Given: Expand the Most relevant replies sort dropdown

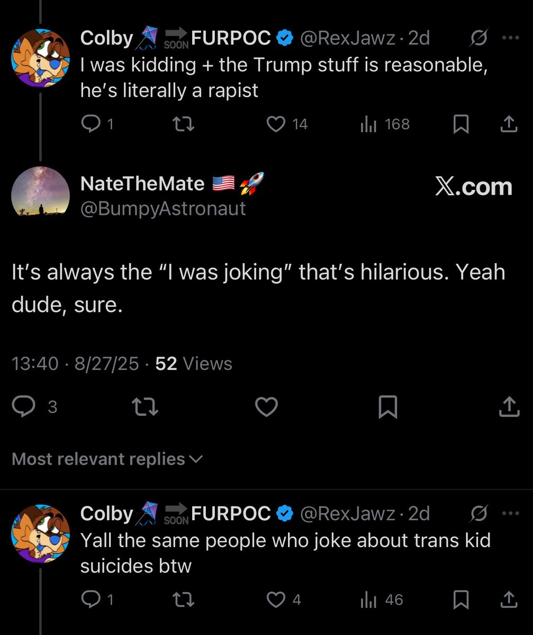Looking at the screenshot, I should pos(107,459).
